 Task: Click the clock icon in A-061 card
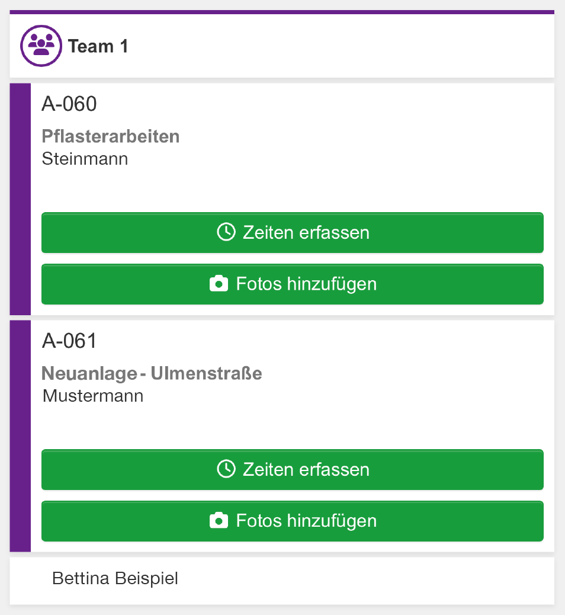pos(226,469)
